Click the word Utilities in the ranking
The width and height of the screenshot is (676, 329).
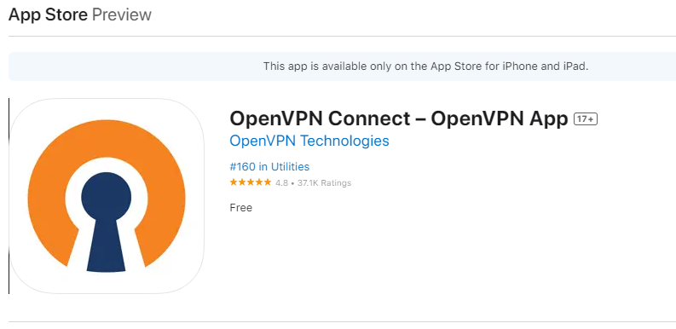tap(290, 167)
